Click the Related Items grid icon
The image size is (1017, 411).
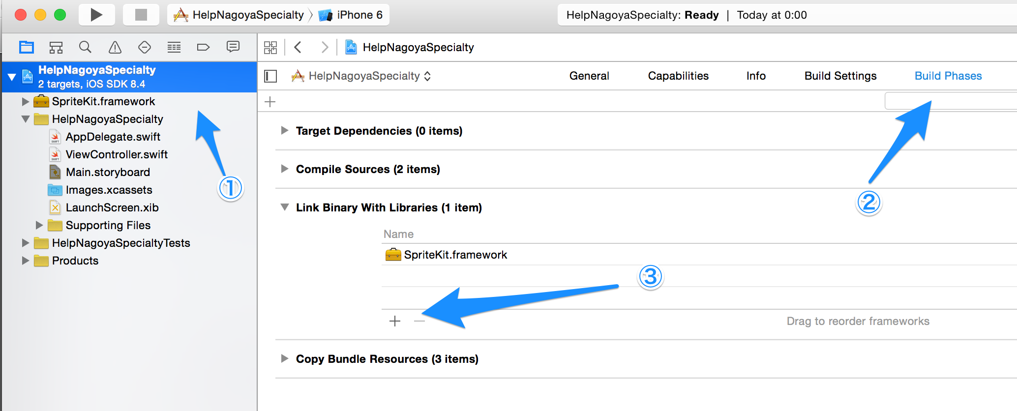[270, 47]
